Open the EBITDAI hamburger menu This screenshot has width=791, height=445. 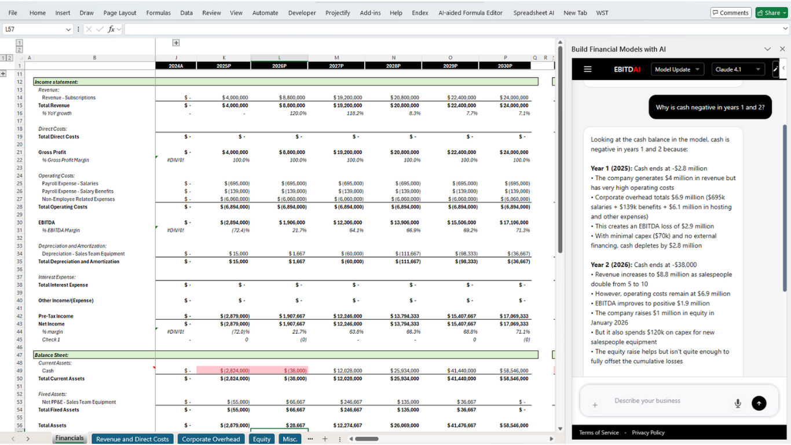click(587, 70)
